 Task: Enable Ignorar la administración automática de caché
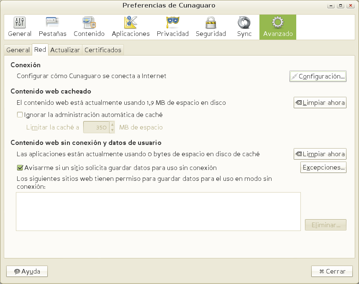point(20,115)
